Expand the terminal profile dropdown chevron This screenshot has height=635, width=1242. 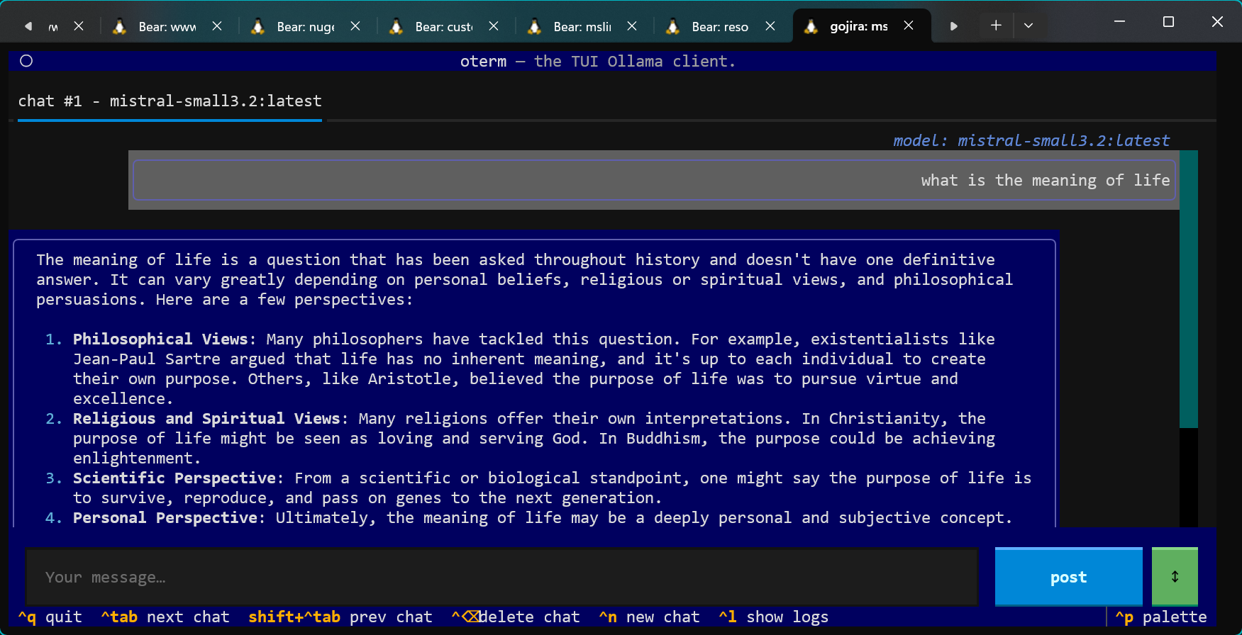[1028, 26]
